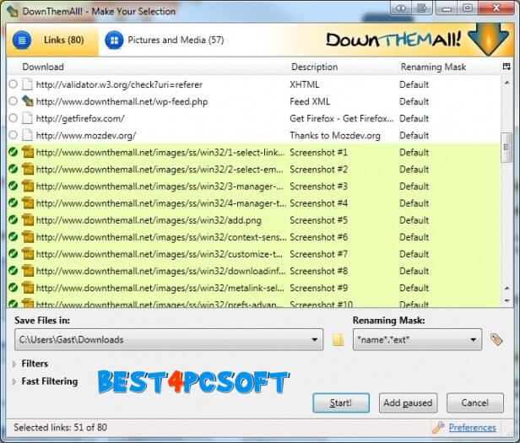Click the Feed XML description cell
Viewport: 520px width, 443px height.
(310, 101)
